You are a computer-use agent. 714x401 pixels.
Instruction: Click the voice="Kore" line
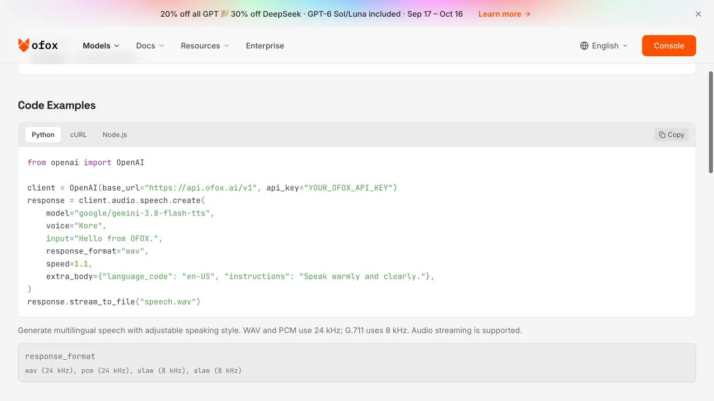point(76,226)
